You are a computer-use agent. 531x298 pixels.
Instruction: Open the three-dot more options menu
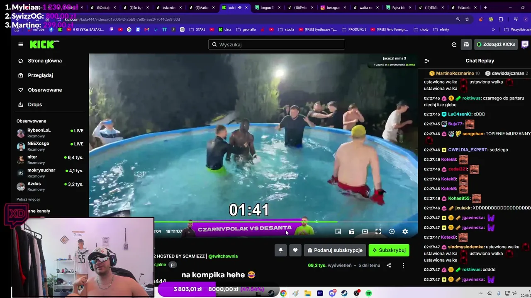[403, 265]
